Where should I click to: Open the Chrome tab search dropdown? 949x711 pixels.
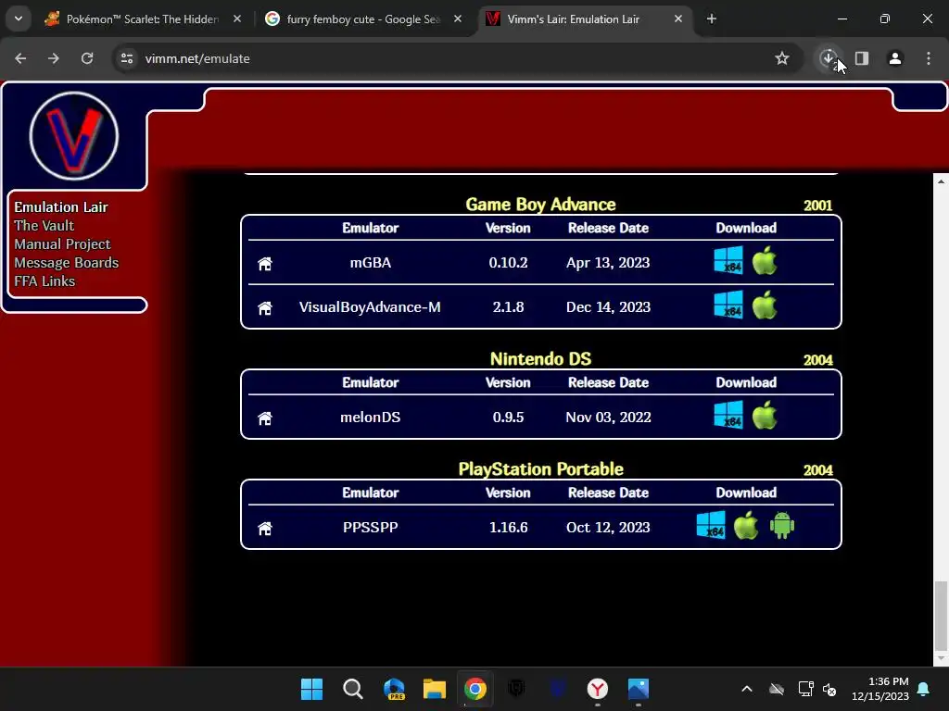19,19
